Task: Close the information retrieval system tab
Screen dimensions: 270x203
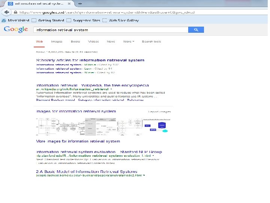Action: pyautogui.click(x=69, y=4)
